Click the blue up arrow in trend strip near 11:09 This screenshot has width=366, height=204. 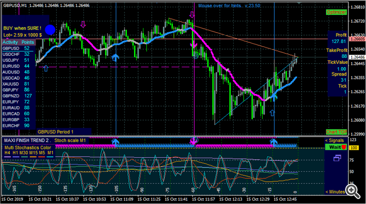115,142
